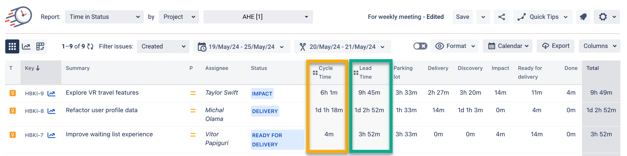Screen dimensions: 627x156
Task: Toggle the switch left of Format
Action: pyautogui.click(x=420, y=46)
